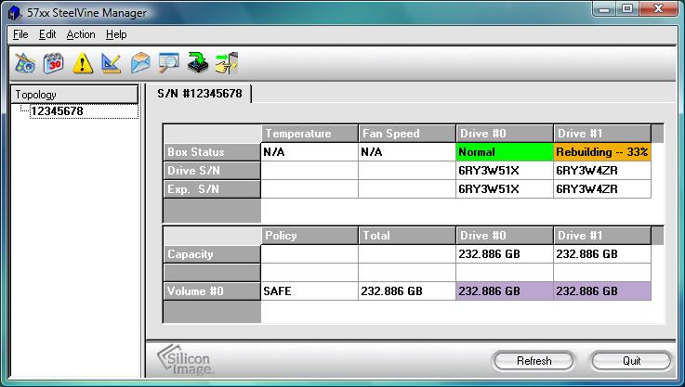Click the pointing hand with green arrow icon
The width and height of the screenshot is (685, 387).
click(x=226, y=63)
